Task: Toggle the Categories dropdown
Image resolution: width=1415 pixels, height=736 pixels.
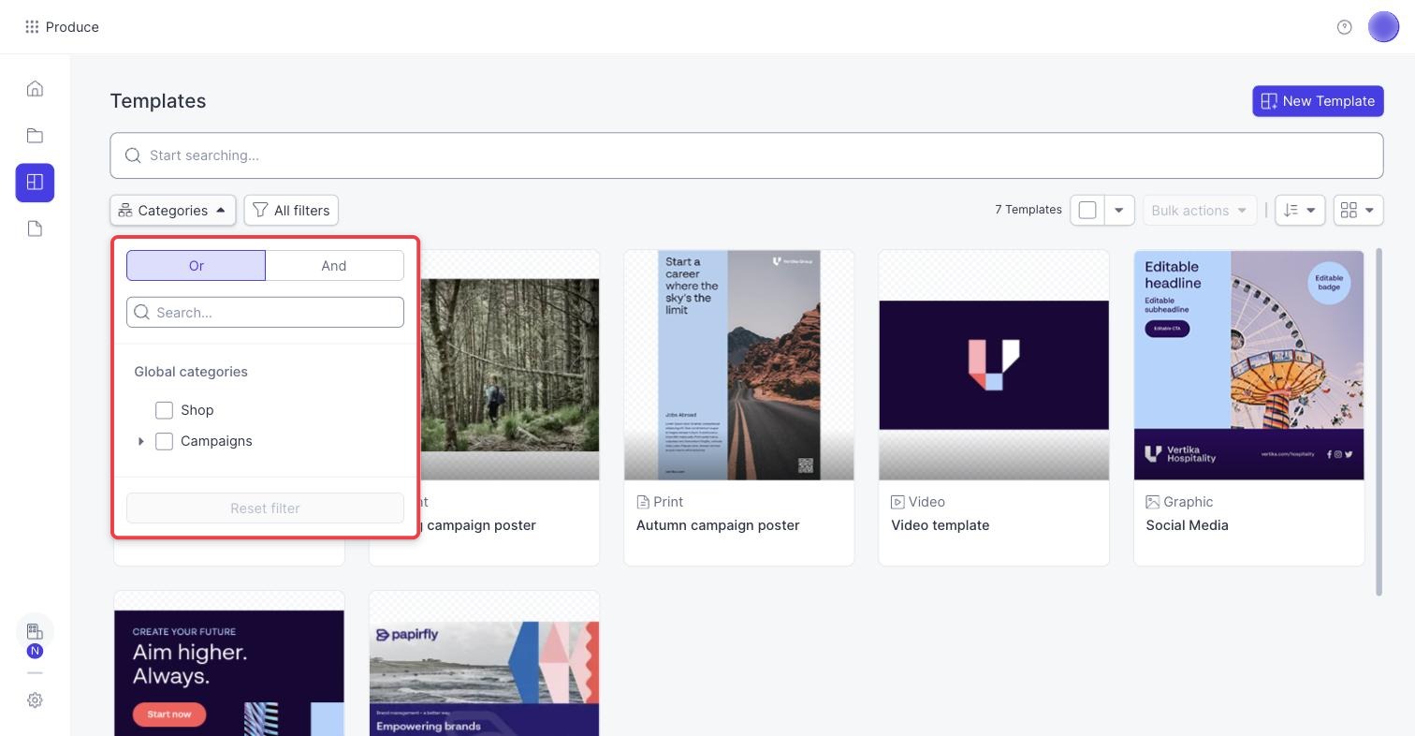Action: [173, 211]
